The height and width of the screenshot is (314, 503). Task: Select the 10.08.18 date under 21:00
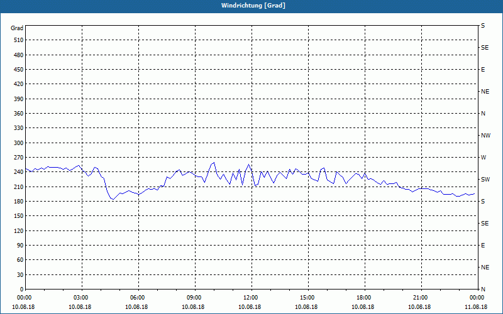419,307
